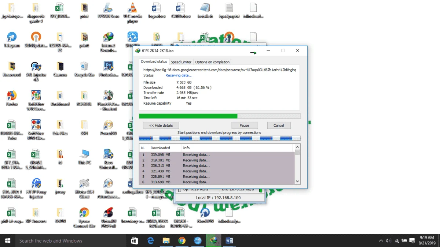Select the logo.docx desktop file
440x247 pixels.
coord(156,11)
